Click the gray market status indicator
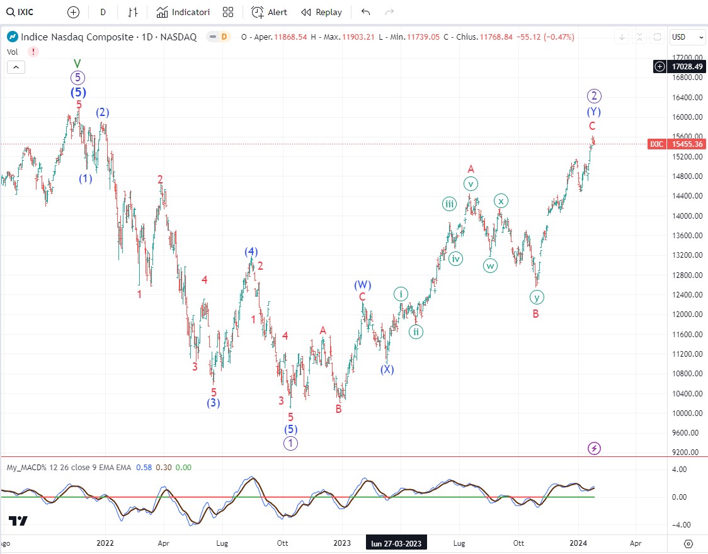The width and height of the screenshot is (708, 554). [213, 37]
